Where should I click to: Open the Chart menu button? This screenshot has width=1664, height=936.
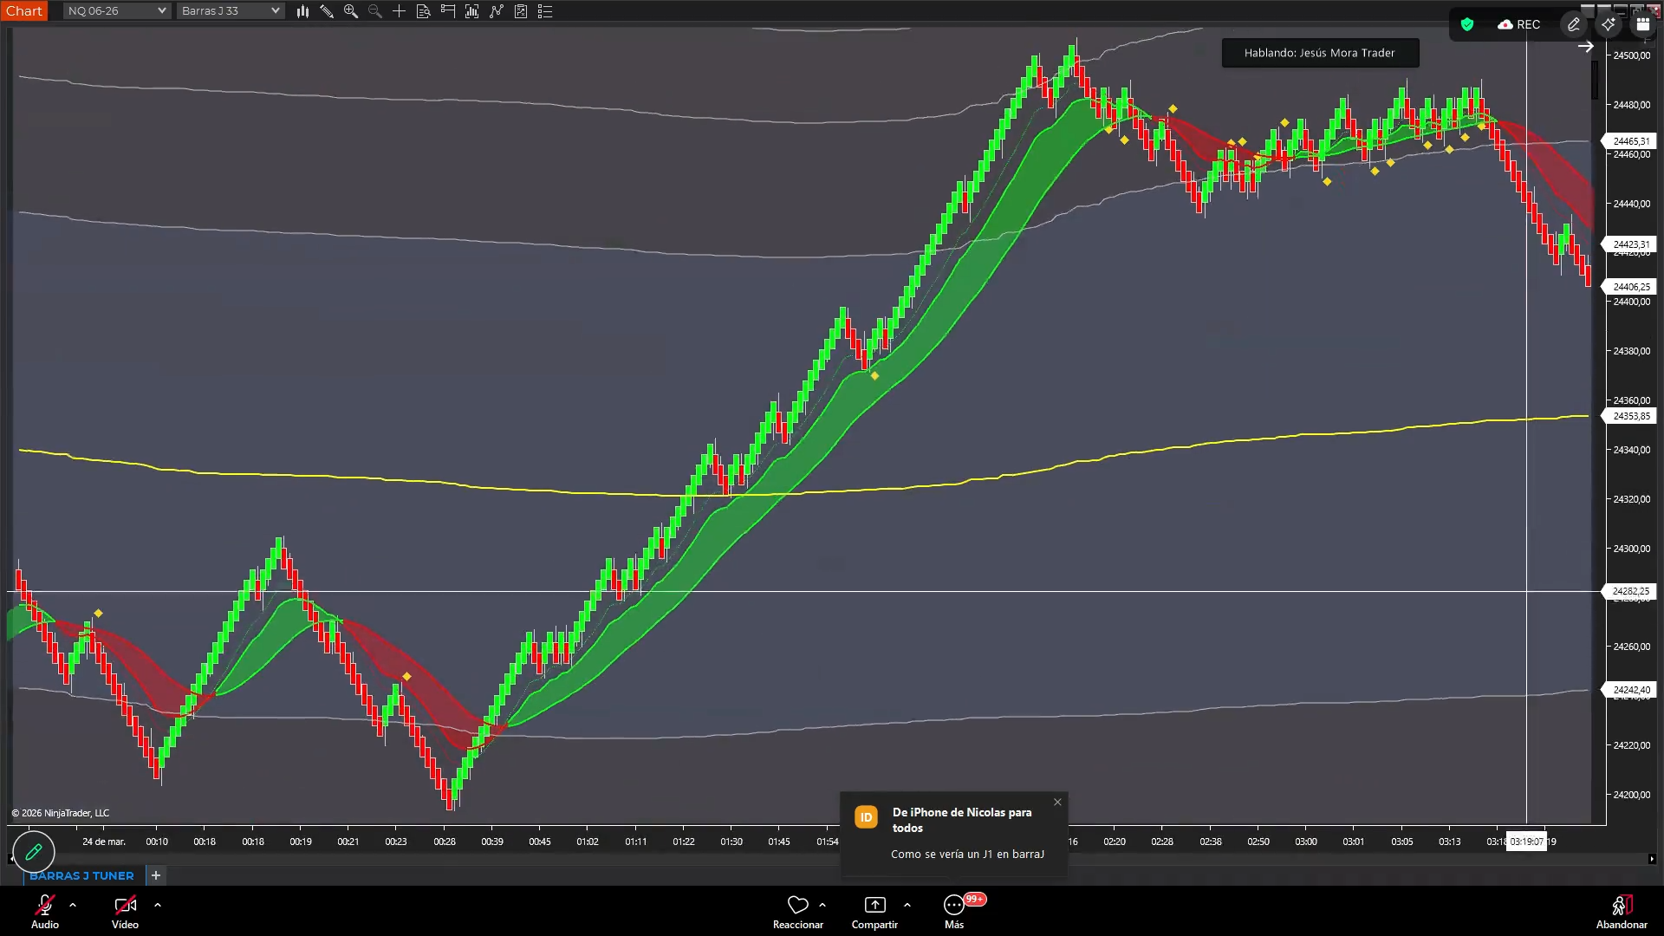[24, 11]
